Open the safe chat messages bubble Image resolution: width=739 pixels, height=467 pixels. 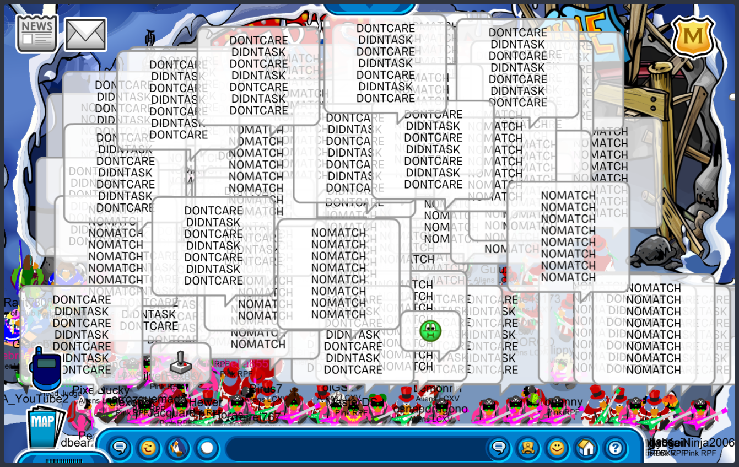(120, 447)
